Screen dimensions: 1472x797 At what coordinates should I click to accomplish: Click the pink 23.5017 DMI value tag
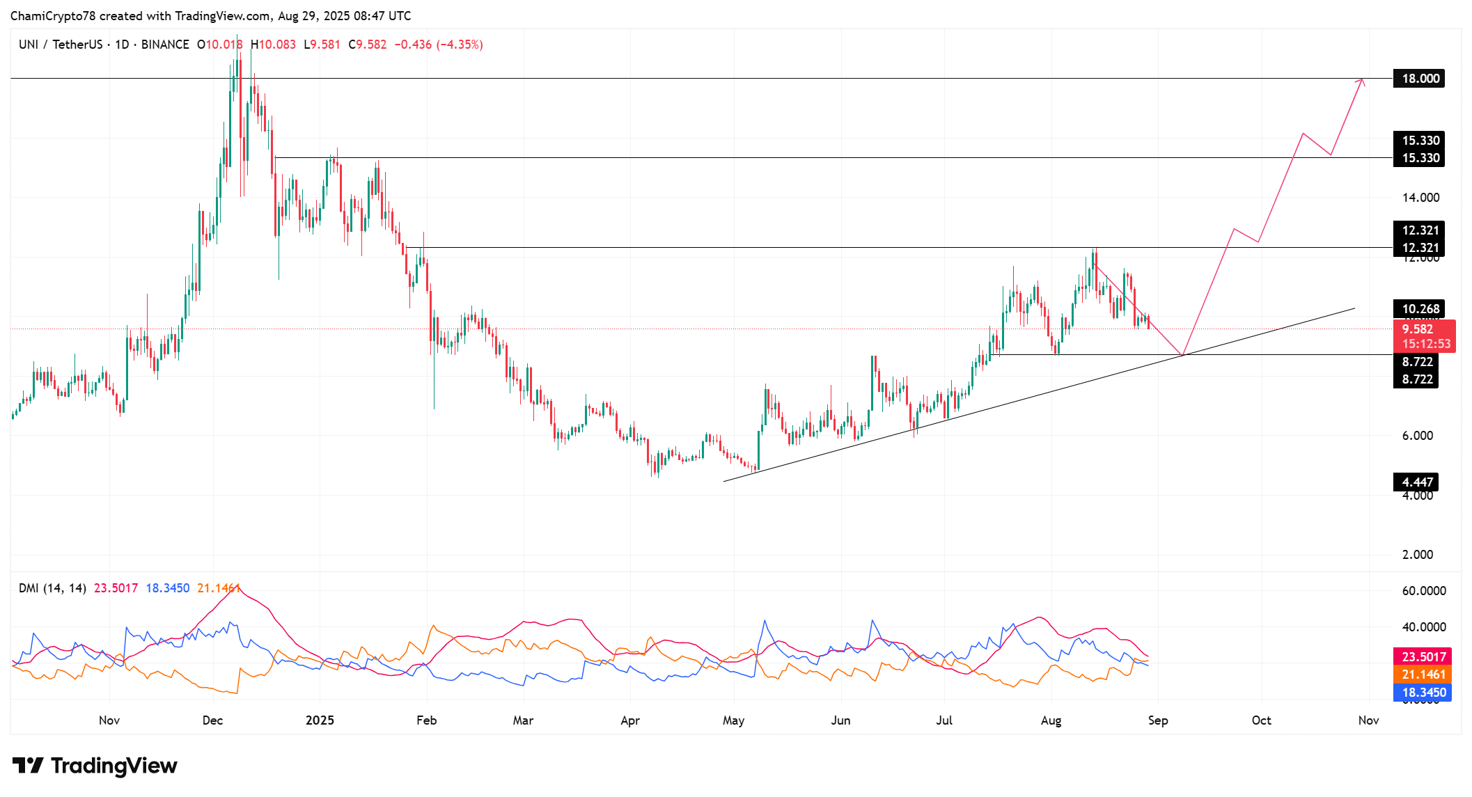click(1423, 656)
